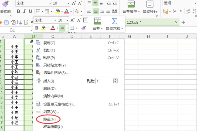Screen dimensions: 197x131
Task: Click the column count (列数) input field
Action: pyautogui.click(x=104, y=81)
